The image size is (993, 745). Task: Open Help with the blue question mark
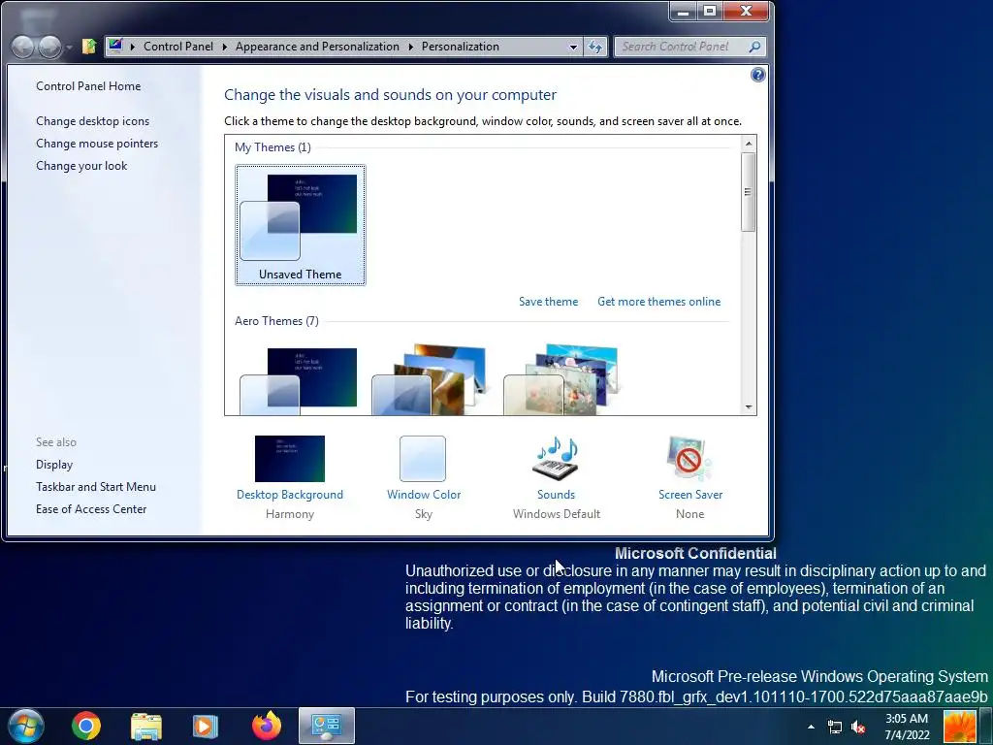pyautogui.click(x=757, y=76)
